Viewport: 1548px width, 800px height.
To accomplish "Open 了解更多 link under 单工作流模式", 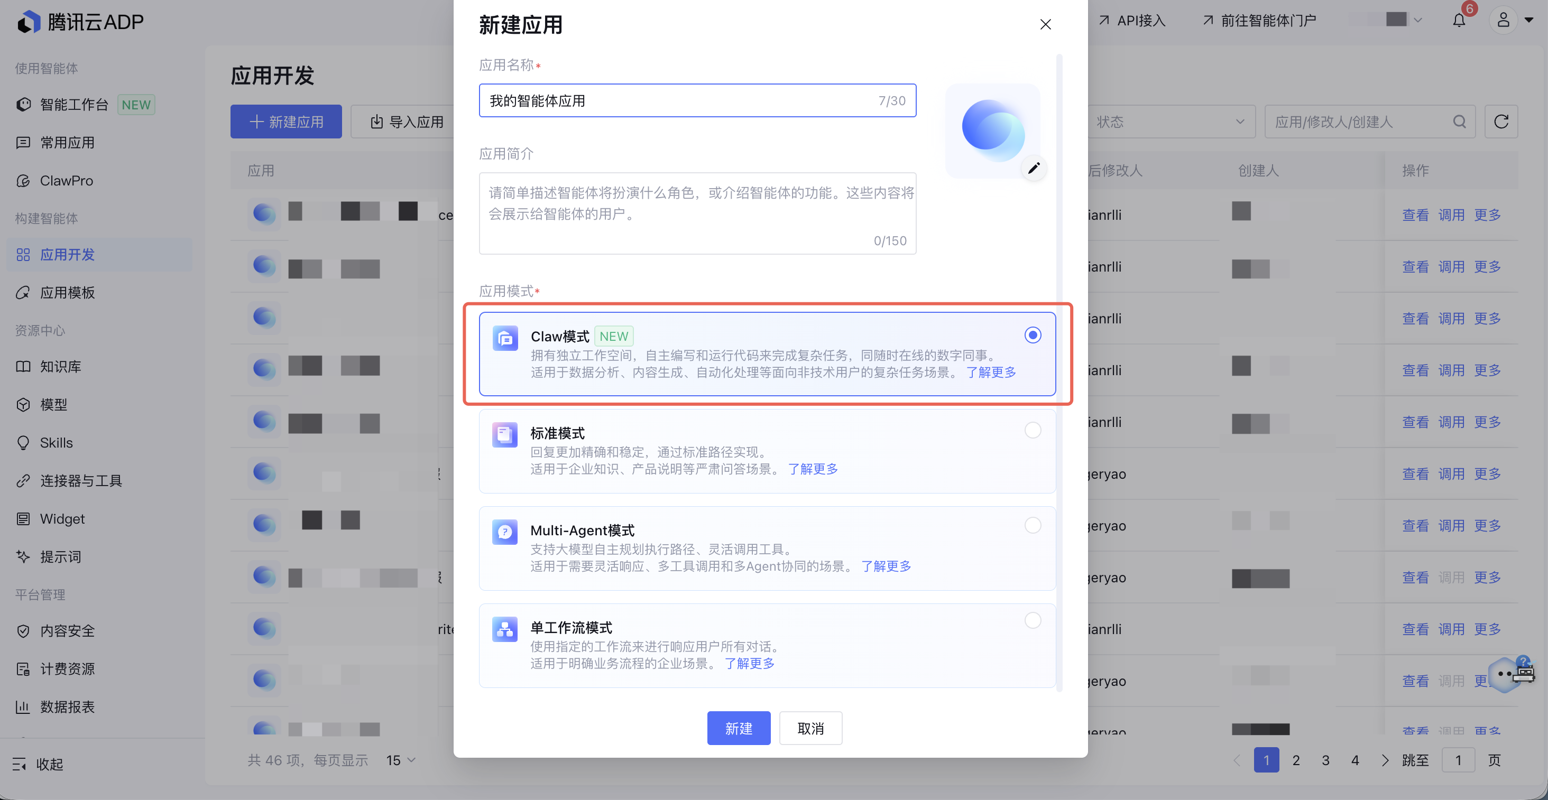I will click(749, 664).
